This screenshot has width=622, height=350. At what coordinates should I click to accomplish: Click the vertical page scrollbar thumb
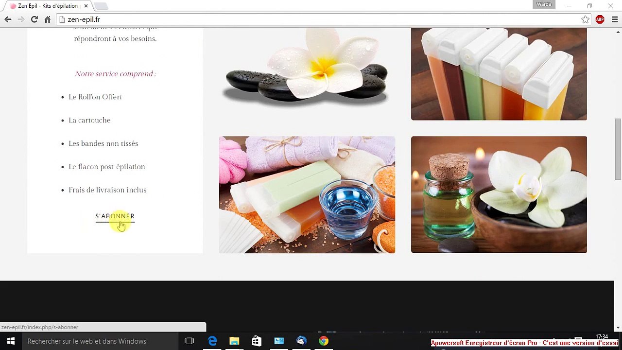618,148
